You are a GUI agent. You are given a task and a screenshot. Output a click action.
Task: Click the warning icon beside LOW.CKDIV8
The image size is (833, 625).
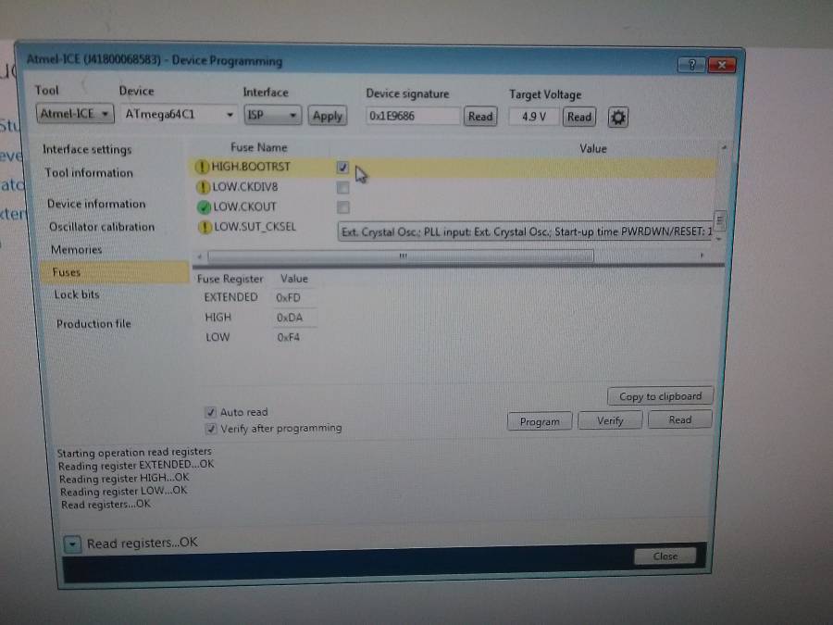[203, 187]
